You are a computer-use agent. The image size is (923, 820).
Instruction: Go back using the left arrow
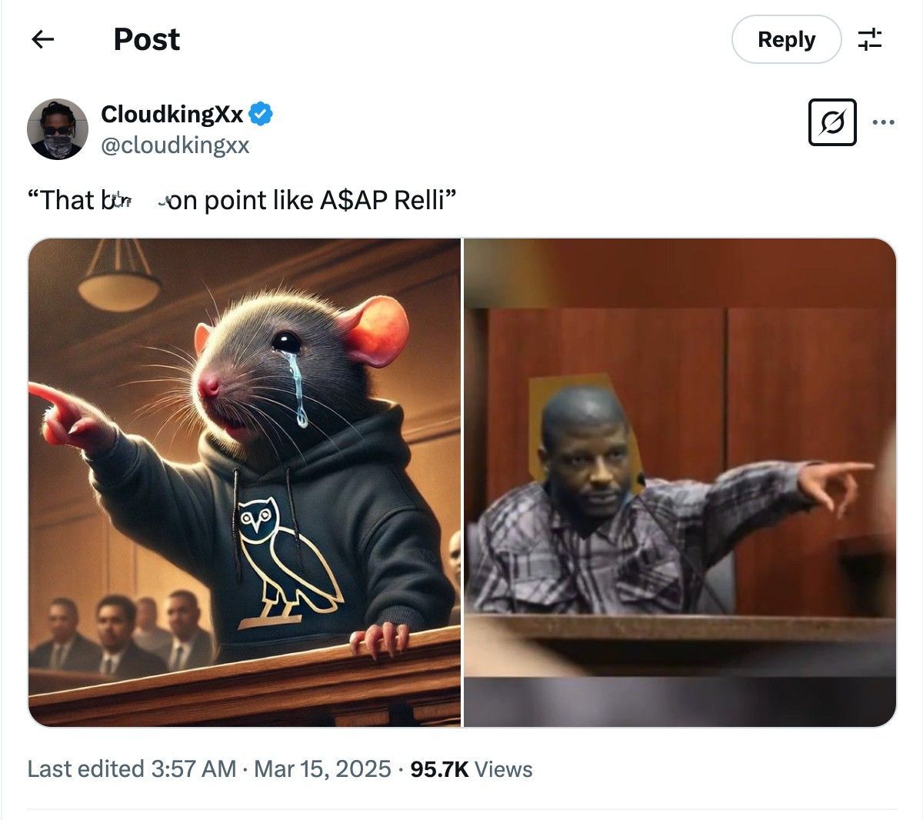42,39
